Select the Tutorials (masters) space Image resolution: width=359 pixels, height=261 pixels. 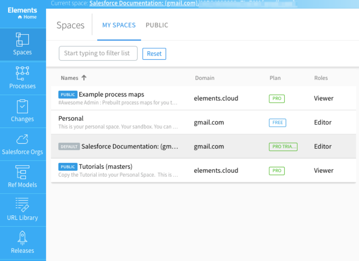tap(203, 170)
